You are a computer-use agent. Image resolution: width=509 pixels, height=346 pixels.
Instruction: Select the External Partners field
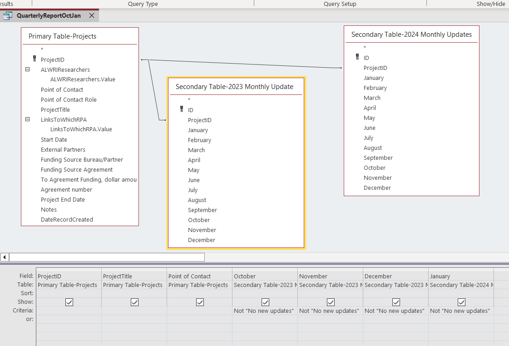point(63,150)
